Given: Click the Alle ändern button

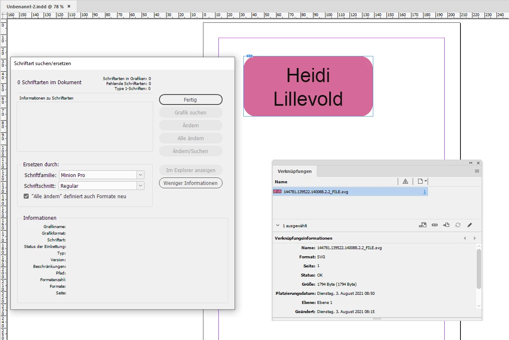Looking at the screenshot, I should [191, 138].
